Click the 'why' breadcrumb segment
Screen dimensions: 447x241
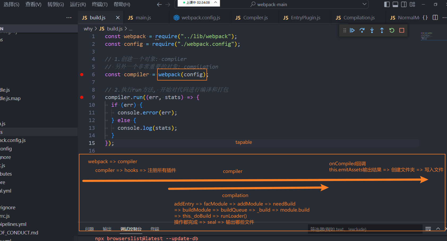tap(88, 29)
